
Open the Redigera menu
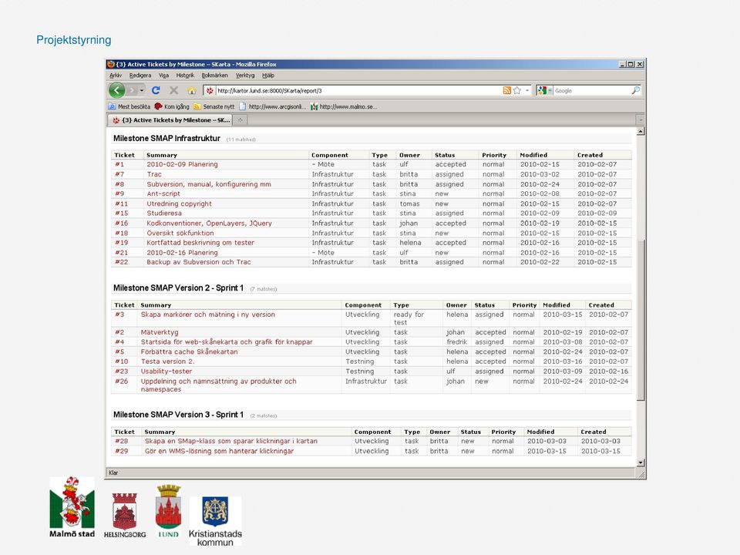pos(140,76)
